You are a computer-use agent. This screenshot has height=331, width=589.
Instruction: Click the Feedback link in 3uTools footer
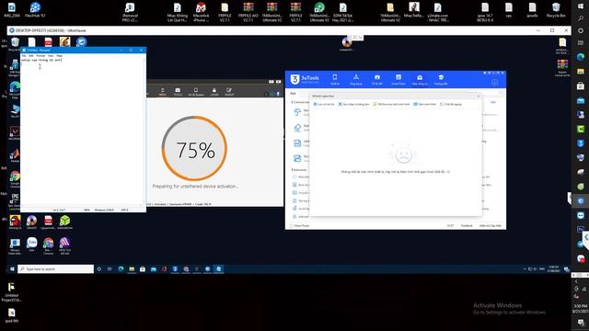click(x=467, y=225)
